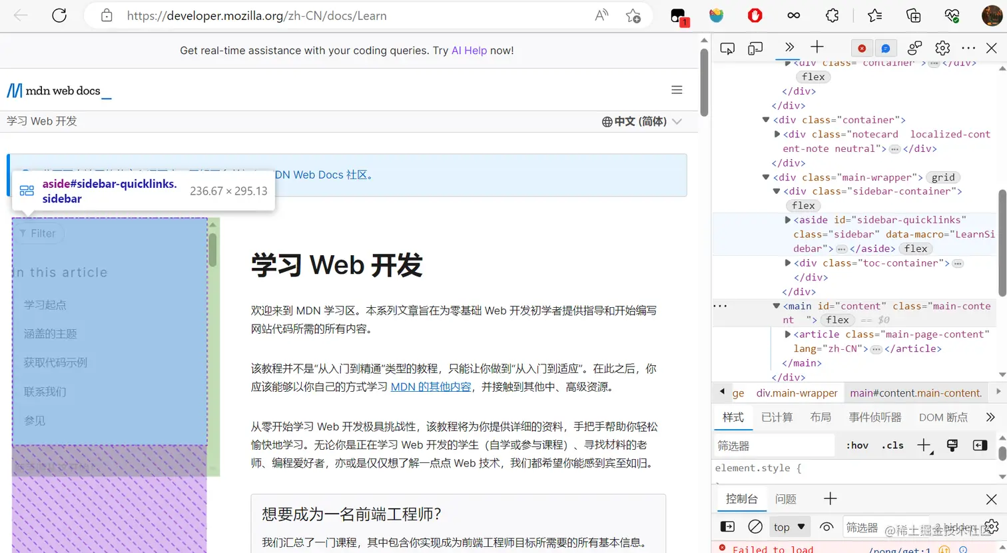
Task: Collapse the div class="container" node
Action: click(766, 120)
